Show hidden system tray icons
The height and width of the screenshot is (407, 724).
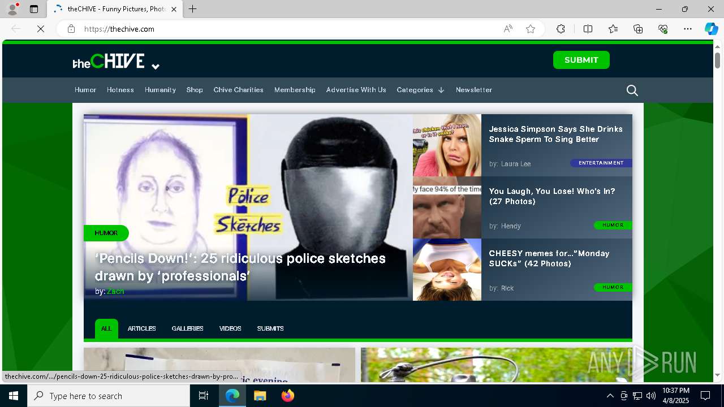pyautogui.click(x=610, y=396)
